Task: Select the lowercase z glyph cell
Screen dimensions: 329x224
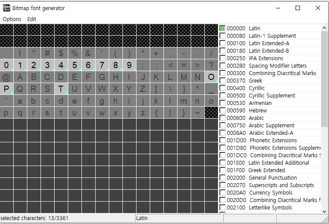Action: pos(143,113)
